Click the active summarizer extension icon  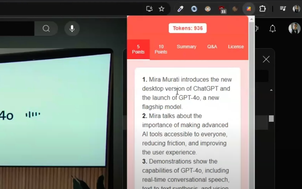249,9
